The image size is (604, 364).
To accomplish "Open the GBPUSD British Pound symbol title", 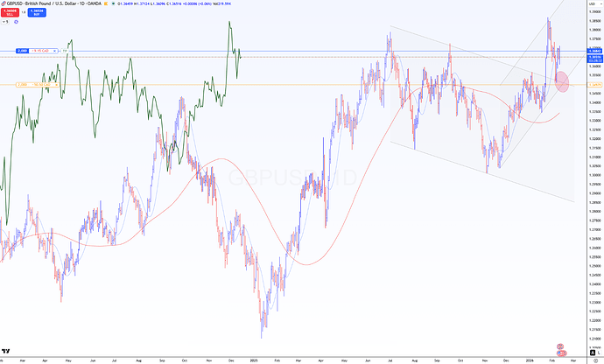I will [54, 3].
